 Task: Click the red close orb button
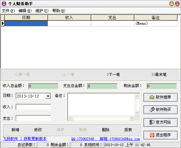[x=177, y=3]
